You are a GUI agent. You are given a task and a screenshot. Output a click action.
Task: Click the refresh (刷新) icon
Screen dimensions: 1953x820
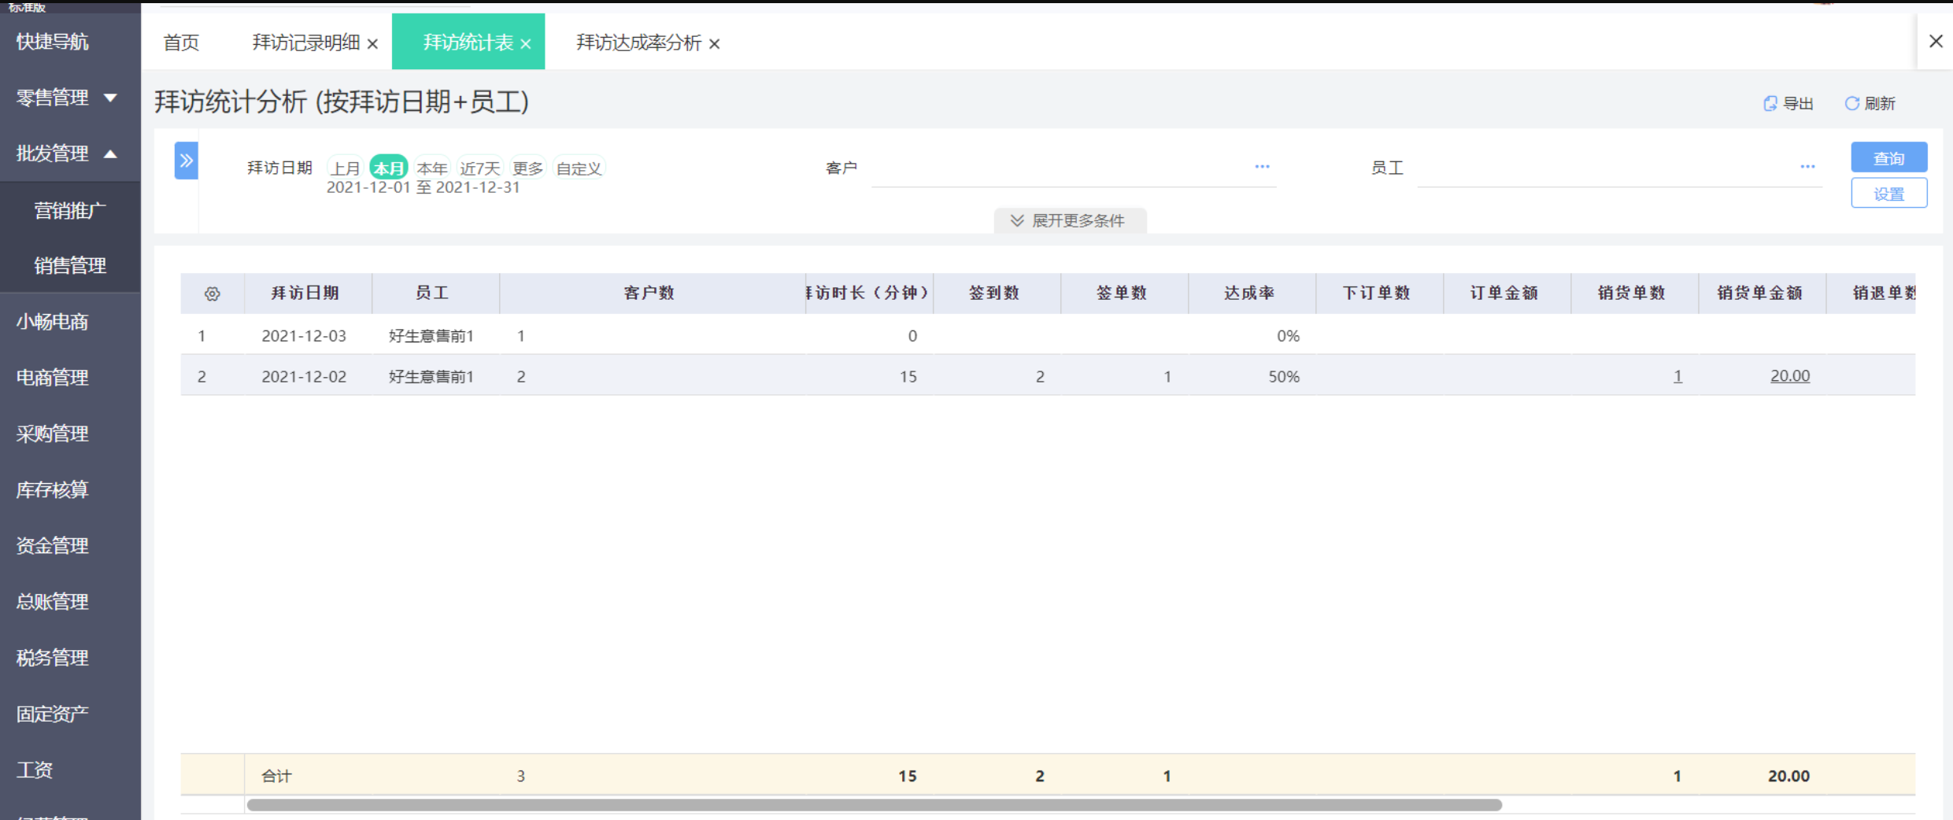(1851, 103)
